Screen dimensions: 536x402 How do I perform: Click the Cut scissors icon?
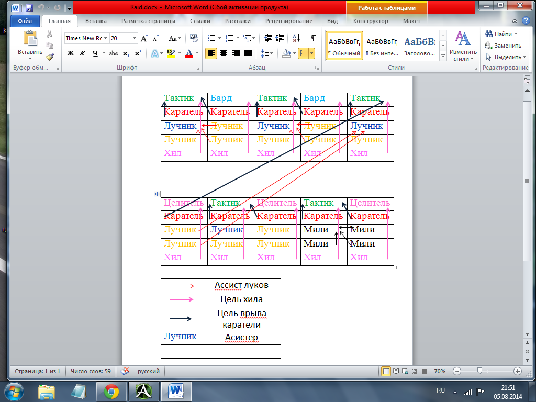(x=50, y=34)
